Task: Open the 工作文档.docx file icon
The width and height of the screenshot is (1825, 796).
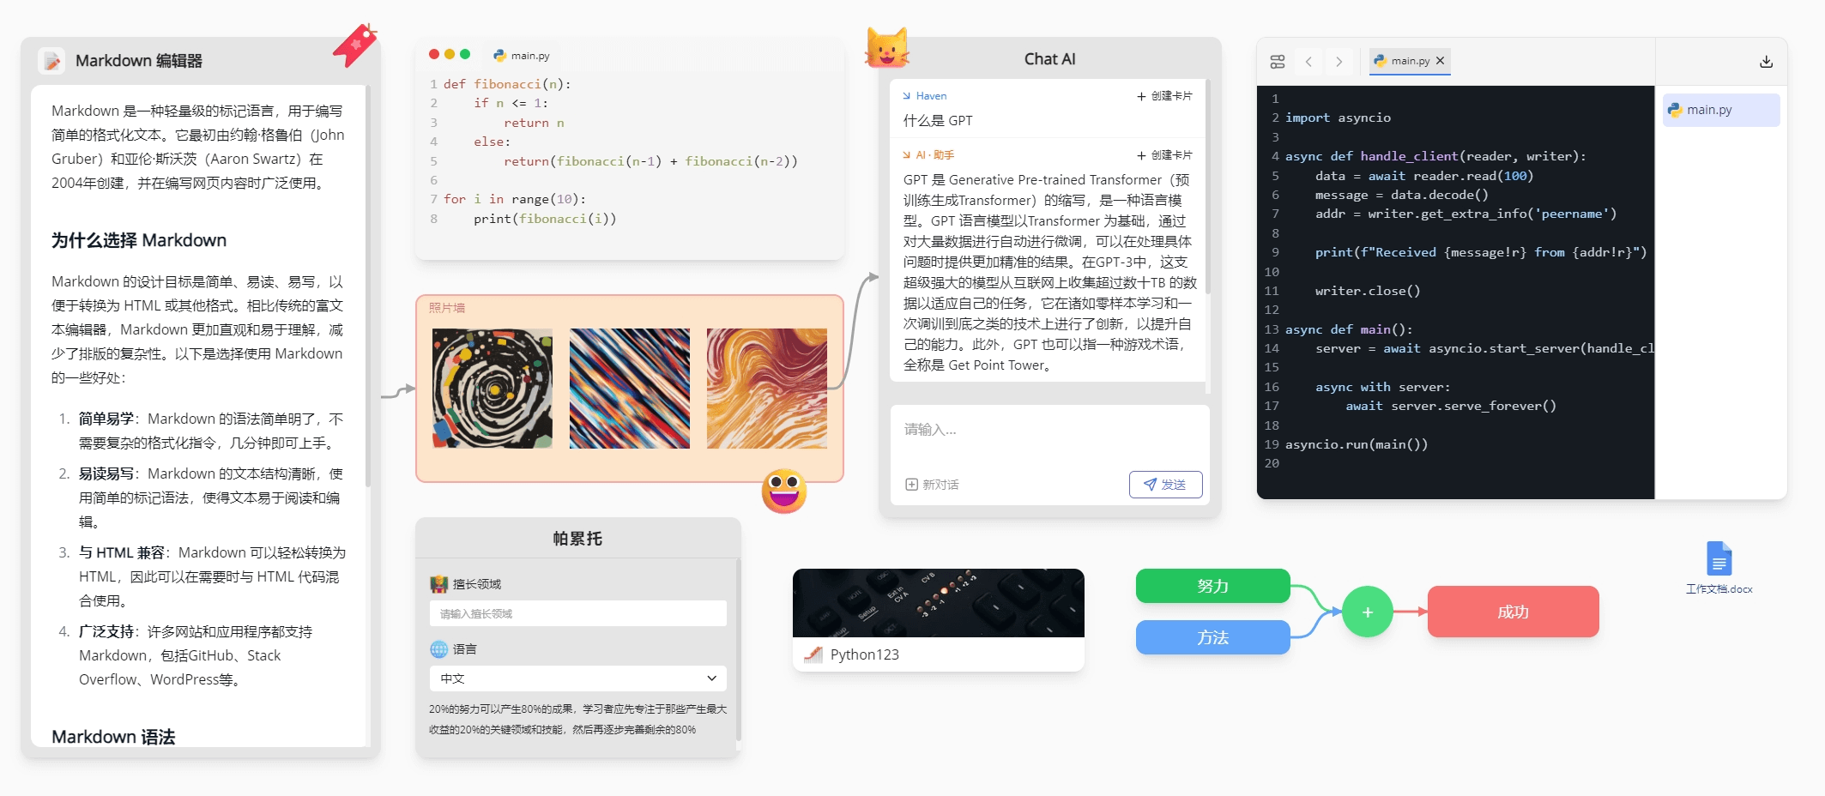Action: coord(1719,558)
